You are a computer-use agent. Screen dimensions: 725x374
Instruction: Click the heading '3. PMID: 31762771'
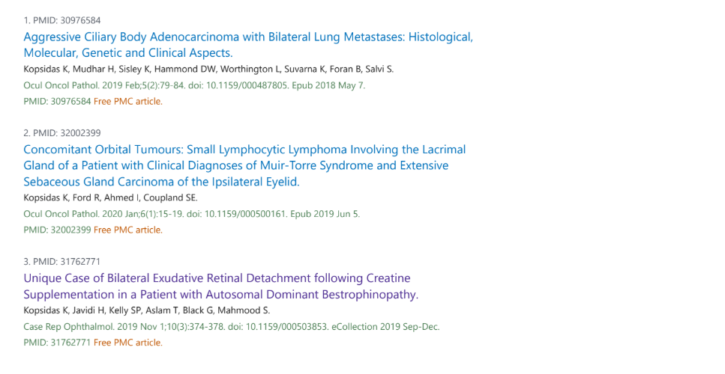click(62, 262)
